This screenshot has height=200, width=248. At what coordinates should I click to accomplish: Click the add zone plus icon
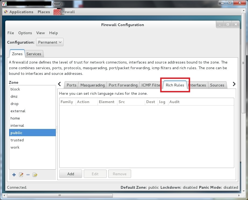tap(14, 175)
